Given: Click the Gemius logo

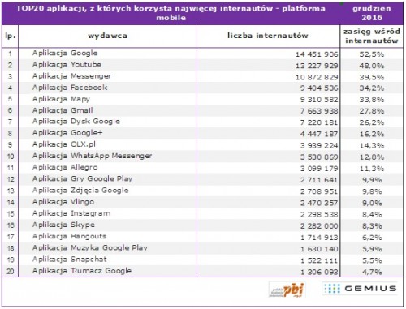Looking at the screenshot, I should click(x=360, y=289).
